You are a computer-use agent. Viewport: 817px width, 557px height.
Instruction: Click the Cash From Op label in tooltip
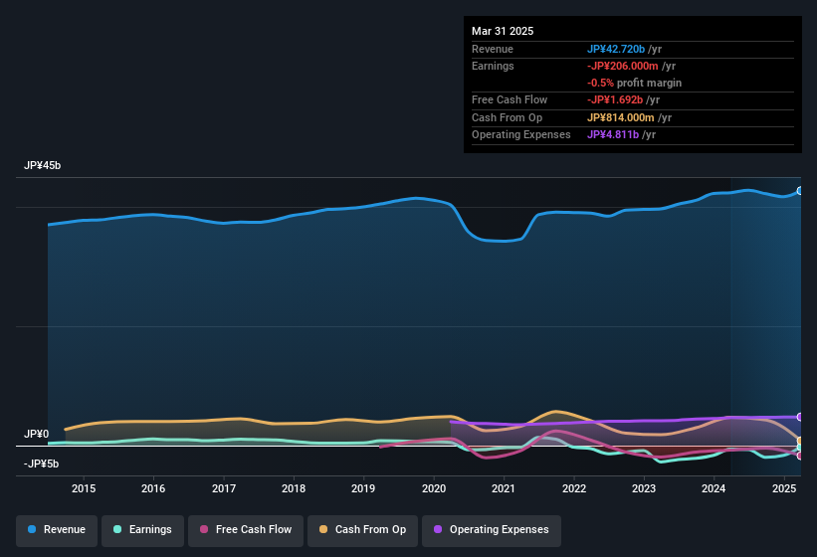507,117
